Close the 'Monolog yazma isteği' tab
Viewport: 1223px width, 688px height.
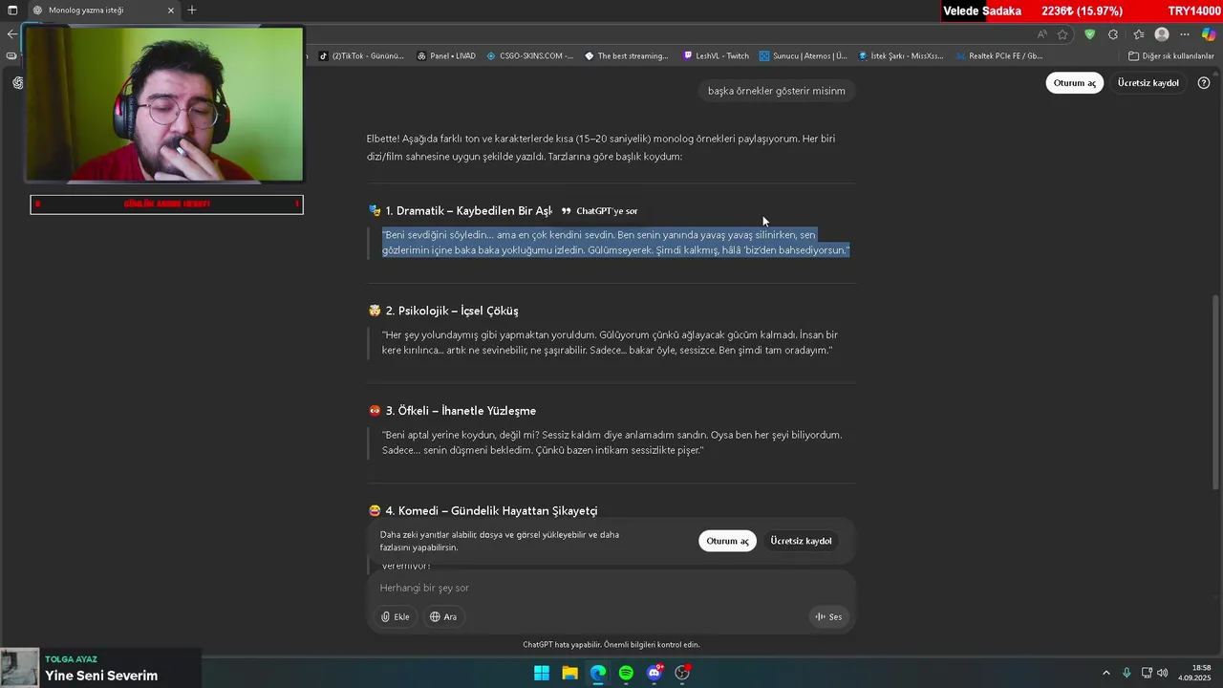point(171,11)
